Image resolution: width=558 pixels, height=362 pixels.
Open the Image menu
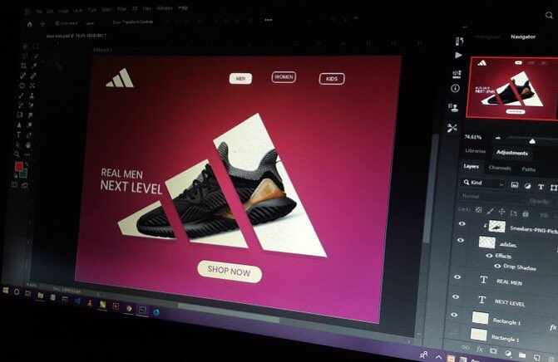(x=63, y=11)
